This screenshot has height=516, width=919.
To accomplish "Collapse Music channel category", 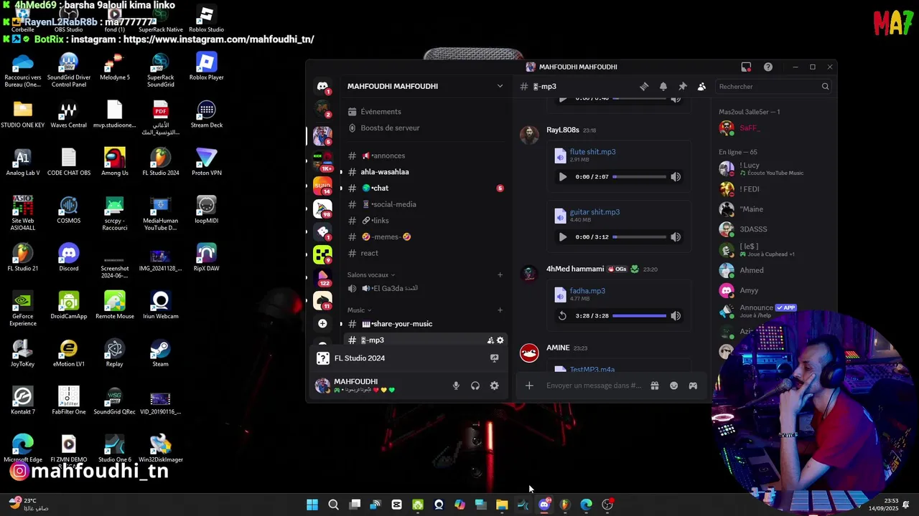I will point(359,310).
